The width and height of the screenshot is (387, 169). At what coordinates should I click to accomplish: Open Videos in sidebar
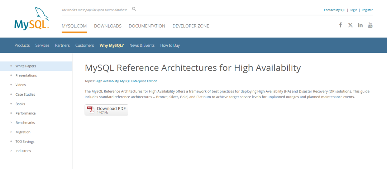pos(21,85)
